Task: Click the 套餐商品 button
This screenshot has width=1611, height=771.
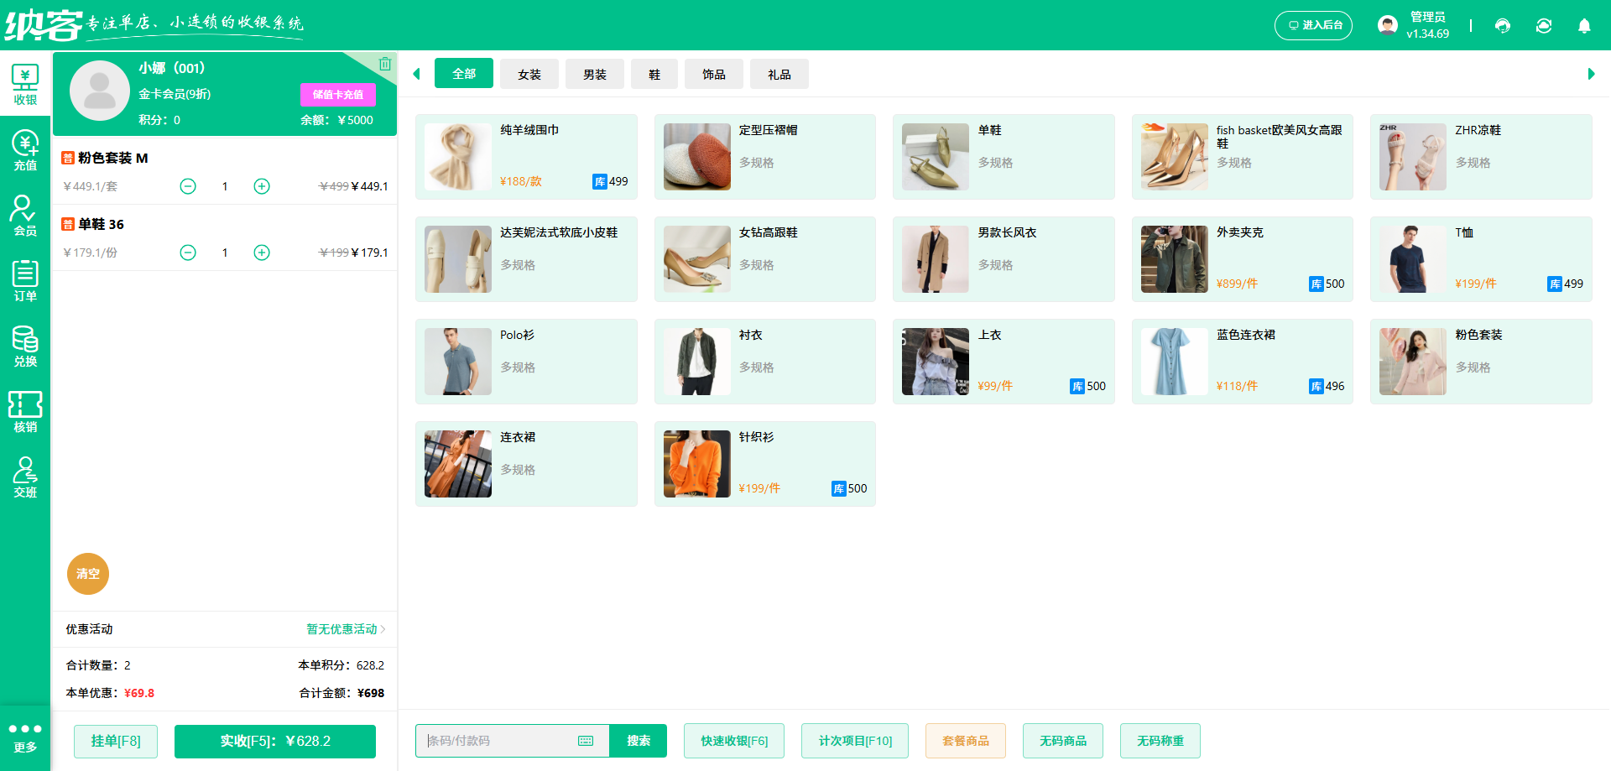Action: point(966,741)
